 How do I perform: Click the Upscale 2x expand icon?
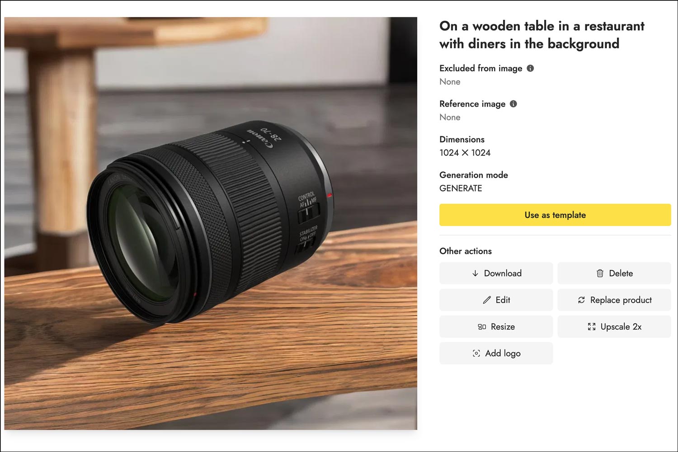591,327
